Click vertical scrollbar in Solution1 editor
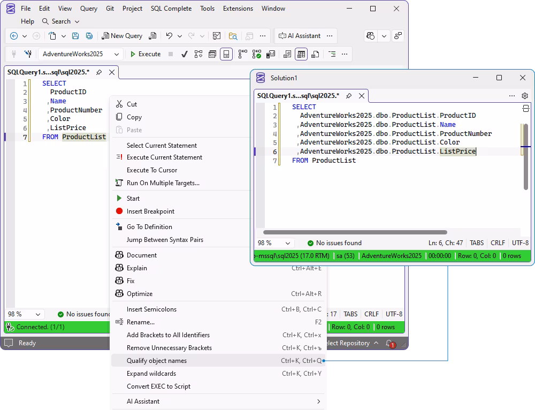 click(526, 157)
